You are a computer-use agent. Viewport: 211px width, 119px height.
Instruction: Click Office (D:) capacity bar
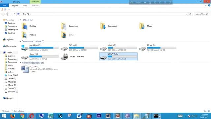click(83, 48)
